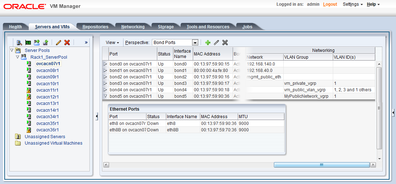This screenshot has height=184, width=396.
Task: Open the Settings dropdown menu
Action: (353, 4)
